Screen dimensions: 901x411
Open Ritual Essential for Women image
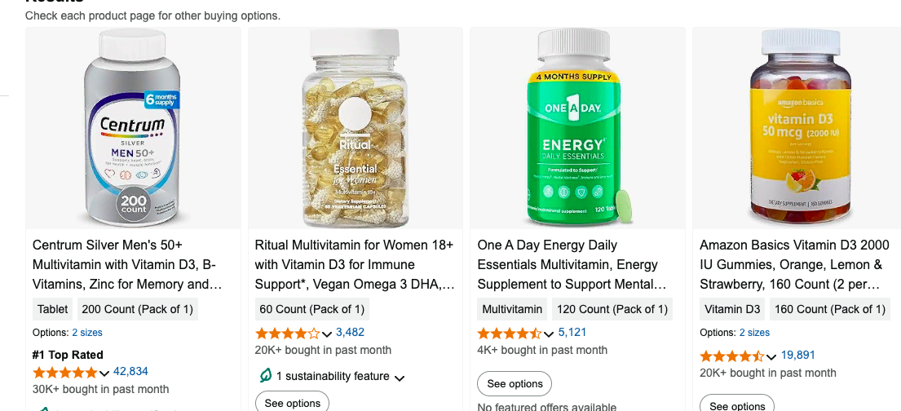click(x=355, y=128)
